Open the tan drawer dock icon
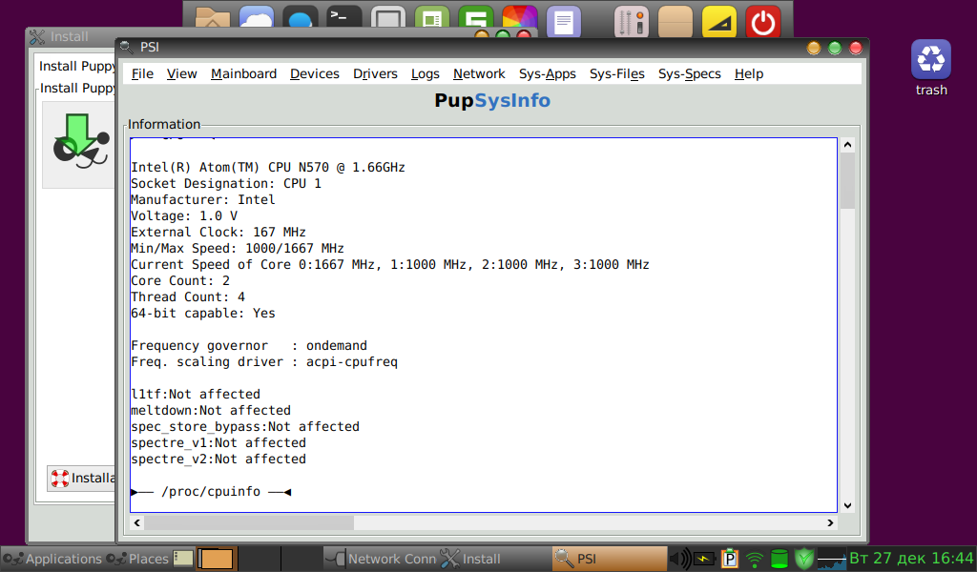Viewport: 977px width, 572px height. coord(676,21)
